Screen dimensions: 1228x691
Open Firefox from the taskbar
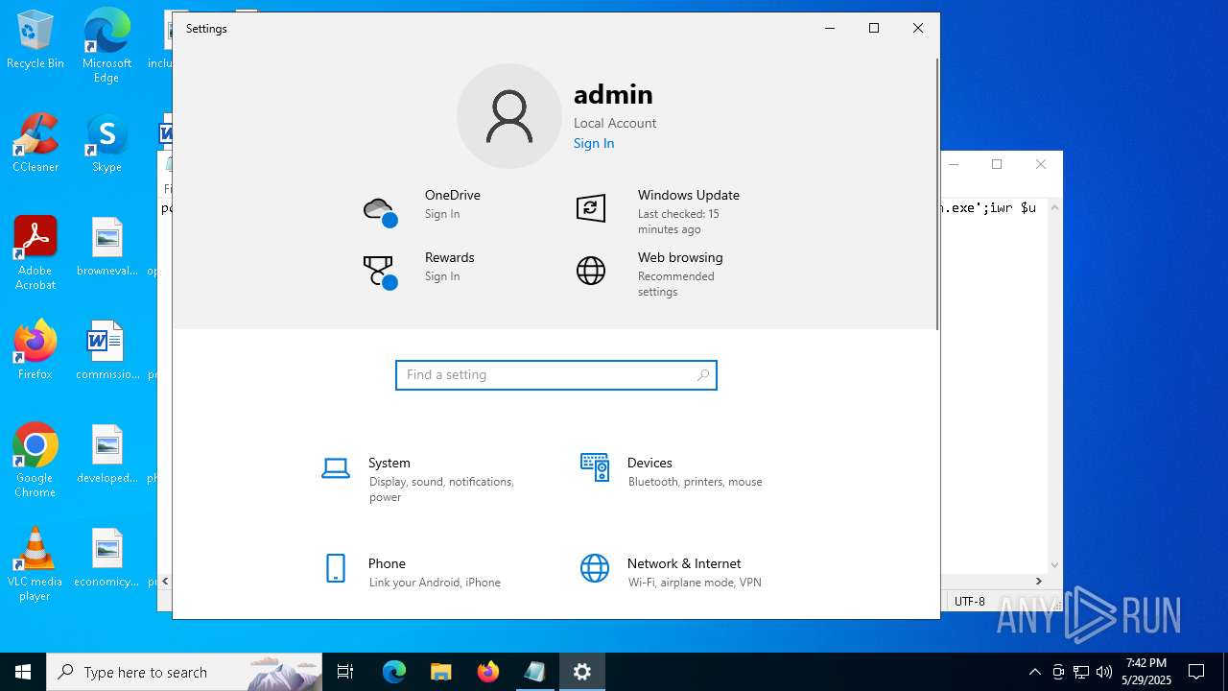[x=488, y=672]
